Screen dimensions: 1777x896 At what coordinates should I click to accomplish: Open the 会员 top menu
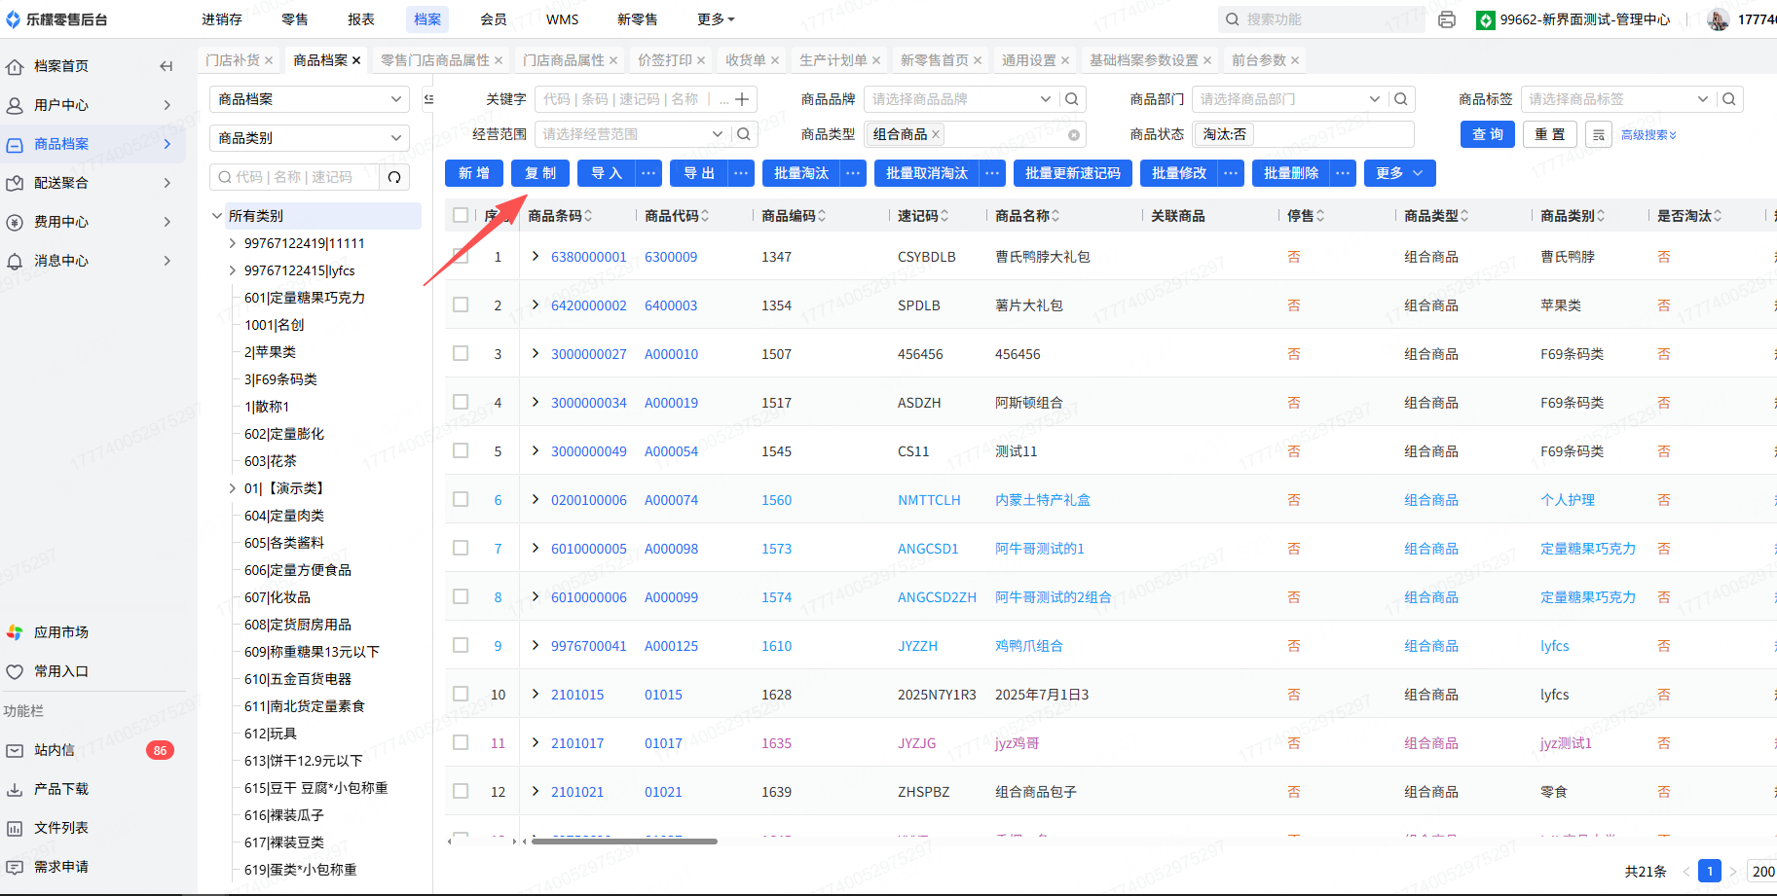click(493, 19)
